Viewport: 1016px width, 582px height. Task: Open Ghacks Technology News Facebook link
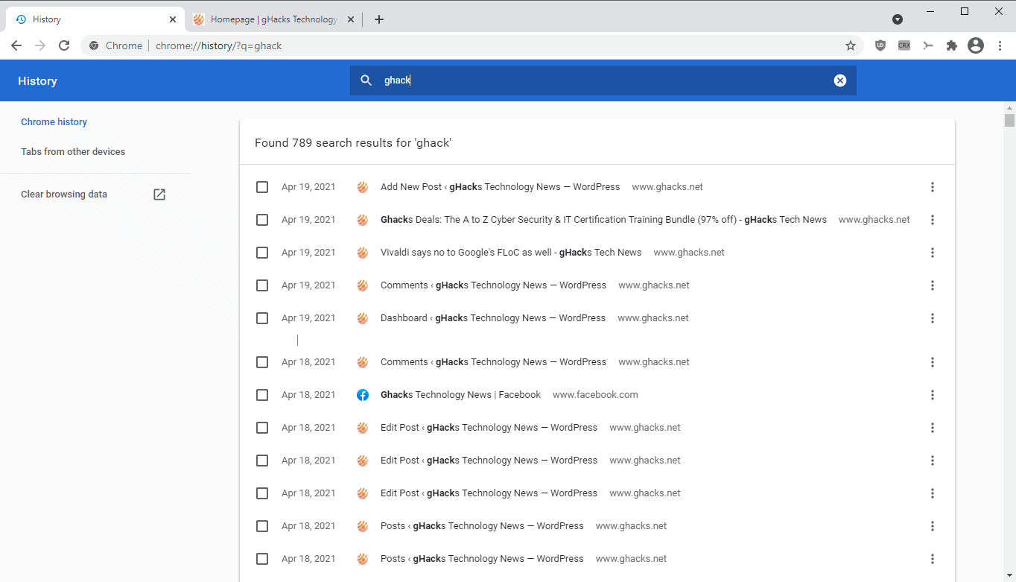tap(460, 395)
